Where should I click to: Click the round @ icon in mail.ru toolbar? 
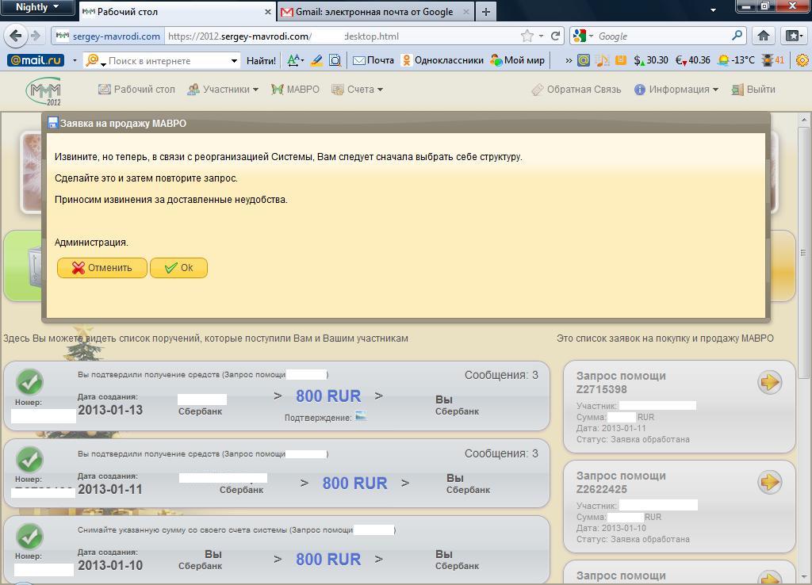click(x=584, y=60)
